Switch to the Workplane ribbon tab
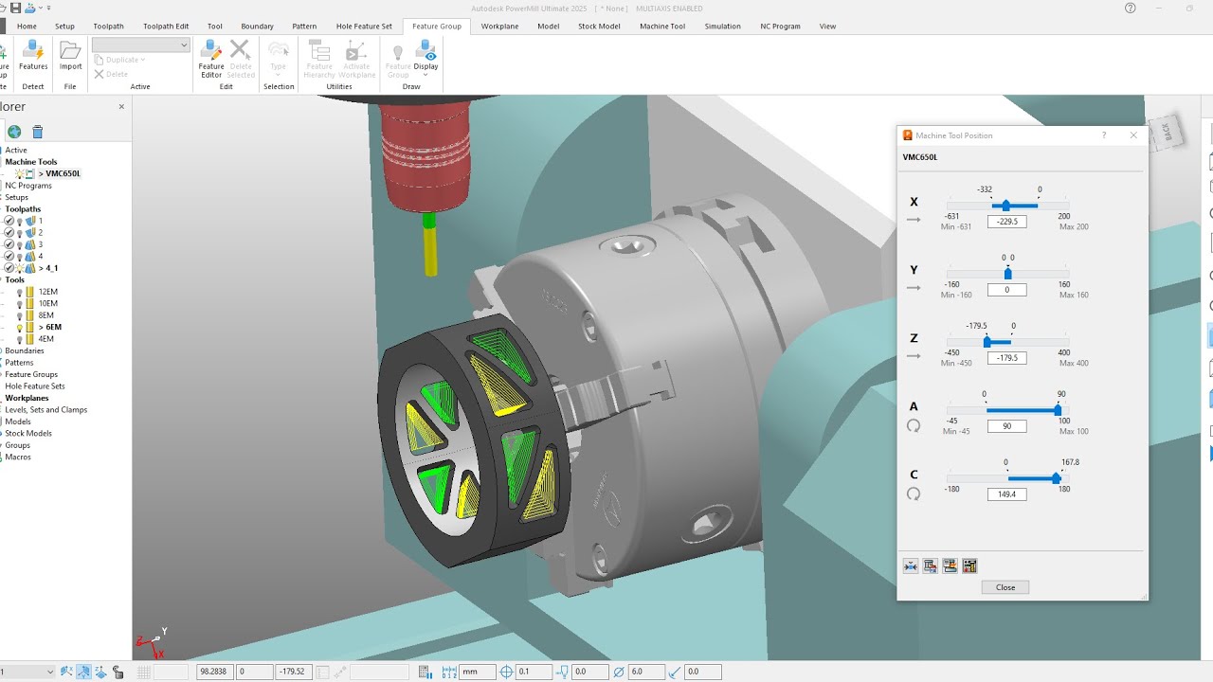The image size is (1213, 682). (499, 27)
